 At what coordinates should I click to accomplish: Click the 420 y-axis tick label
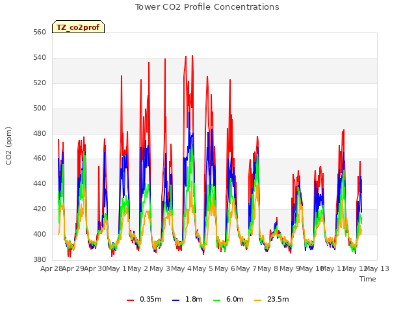(x=40, y=209)
